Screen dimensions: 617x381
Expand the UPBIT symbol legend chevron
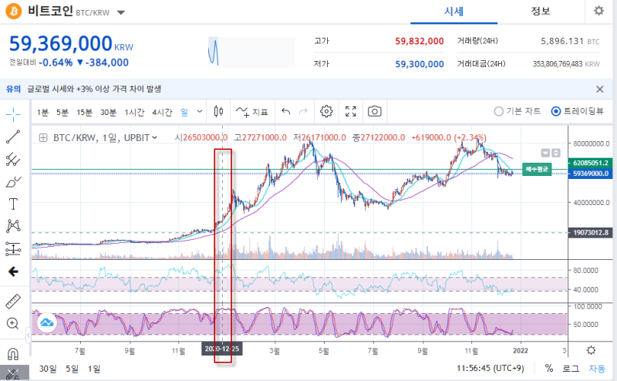[x=155, y=138]
